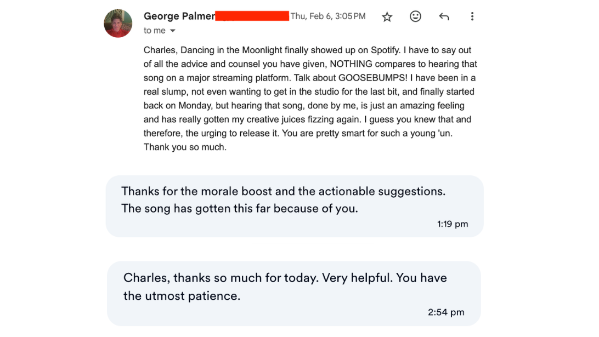This screenshot has height=337, width=599.
Task: Click the reply arrow icon
Action: pos(444,16)
